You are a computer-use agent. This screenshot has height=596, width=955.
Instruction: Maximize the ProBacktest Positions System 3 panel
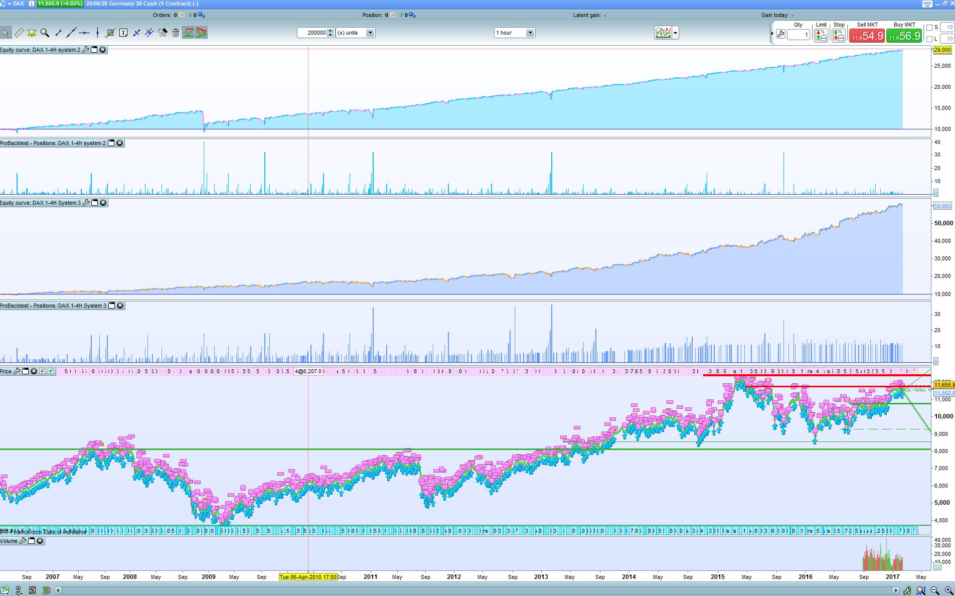112,306
